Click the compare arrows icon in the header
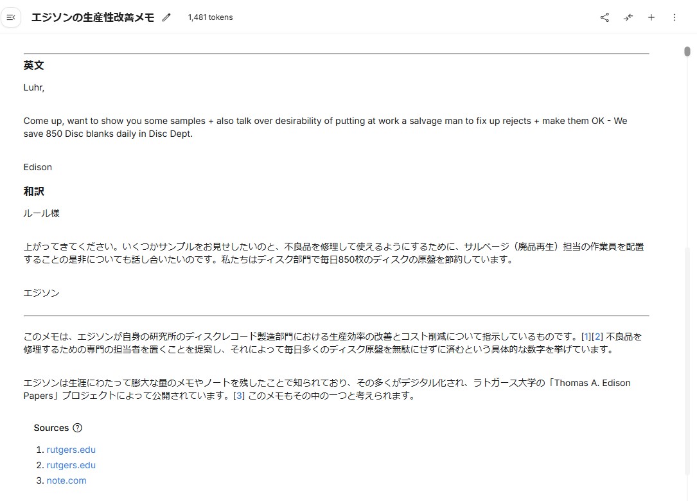Image resolution: width=697 pixels, height=501 pixels. coord(628,17)
